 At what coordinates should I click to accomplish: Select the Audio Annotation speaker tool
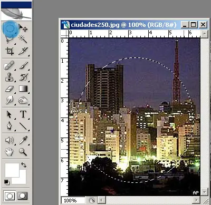[9, 140]
